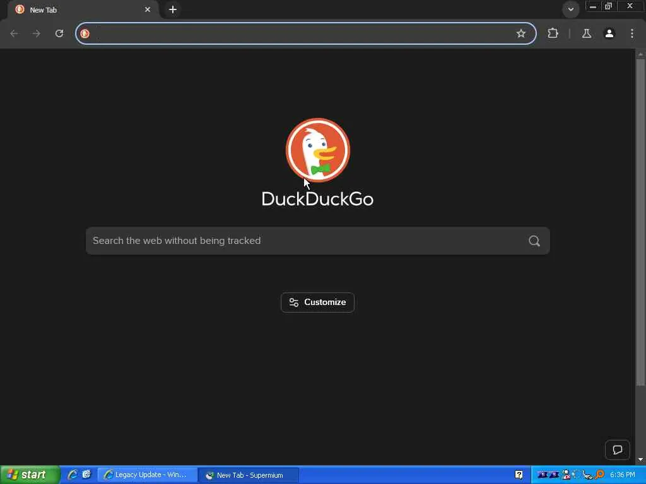Open the profile avatar menu

pyautogui.click(x=609, y=33)
